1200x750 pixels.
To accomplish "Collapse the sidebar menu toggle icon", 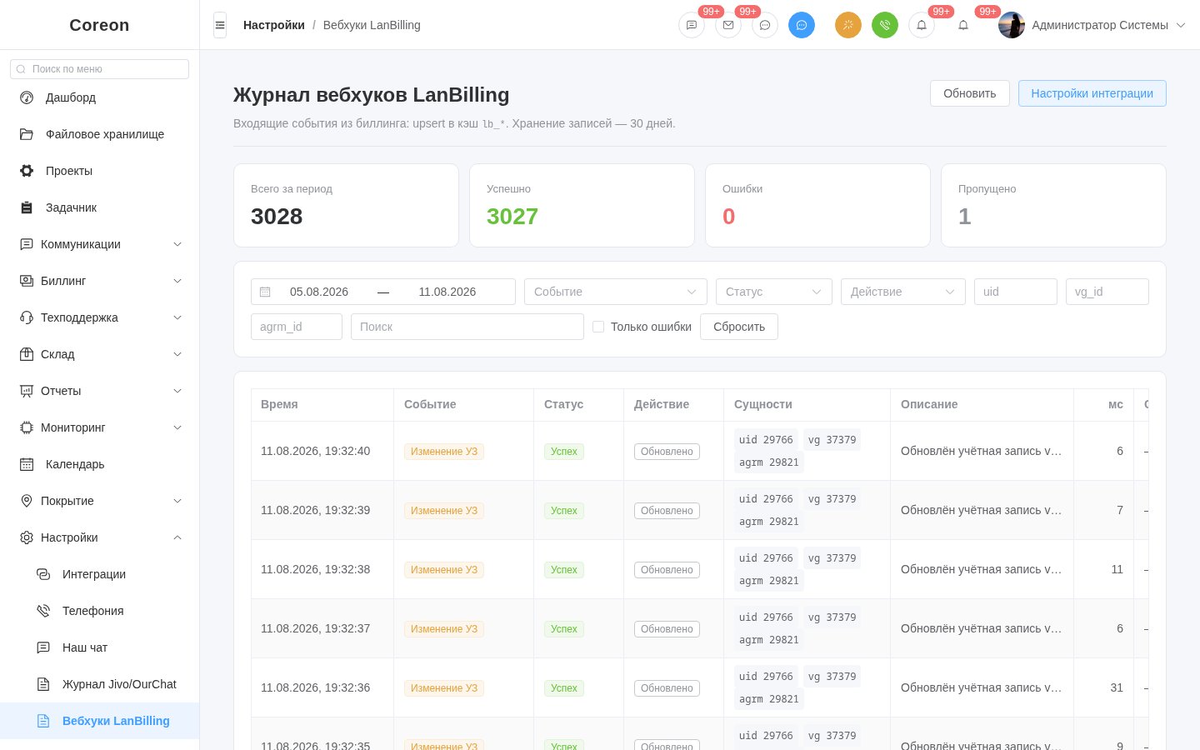I will click(220, 25).
